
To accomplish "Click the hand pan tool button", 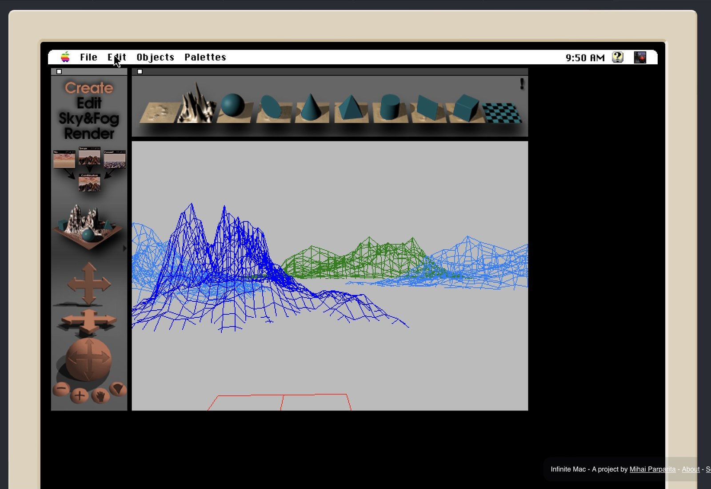I will tap(100, 395).
